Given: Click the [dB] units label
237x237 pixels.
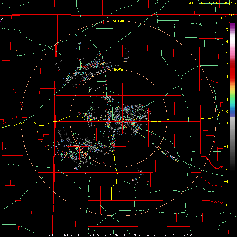Looking at the screenshot, I should point(225,18).
